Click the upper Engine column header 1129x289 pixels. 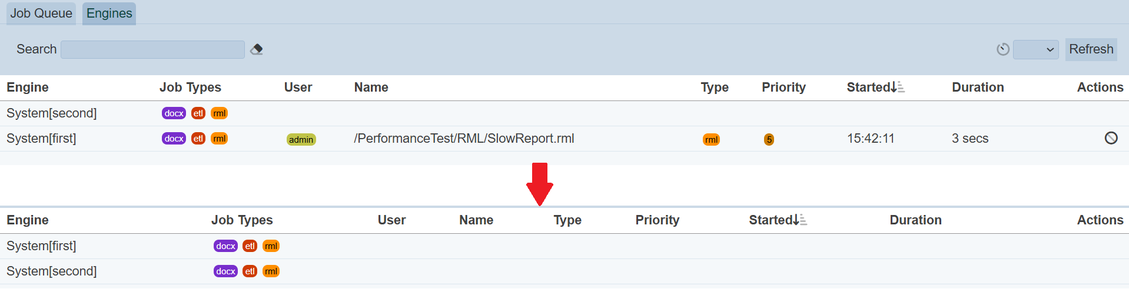(x=28, y=88)
